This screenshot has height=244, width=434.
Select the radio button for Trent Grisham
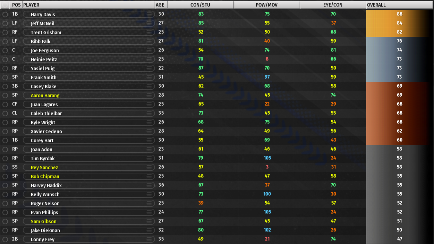pos(5,33)
